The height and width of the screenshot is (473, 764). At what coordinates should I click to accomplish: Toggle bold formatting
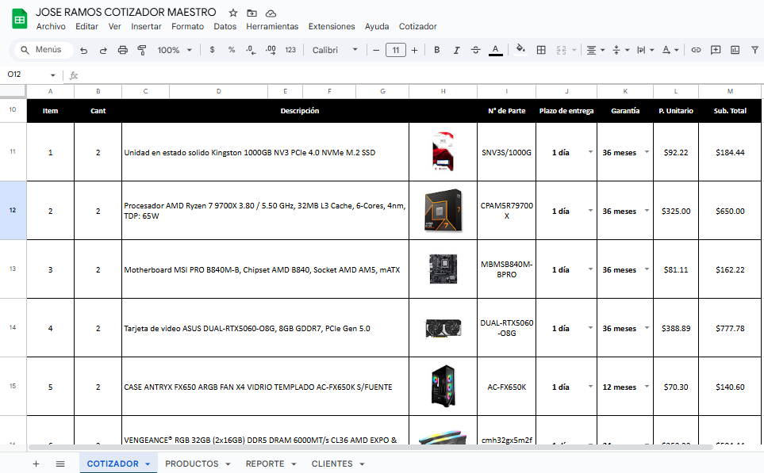[436, 50]
